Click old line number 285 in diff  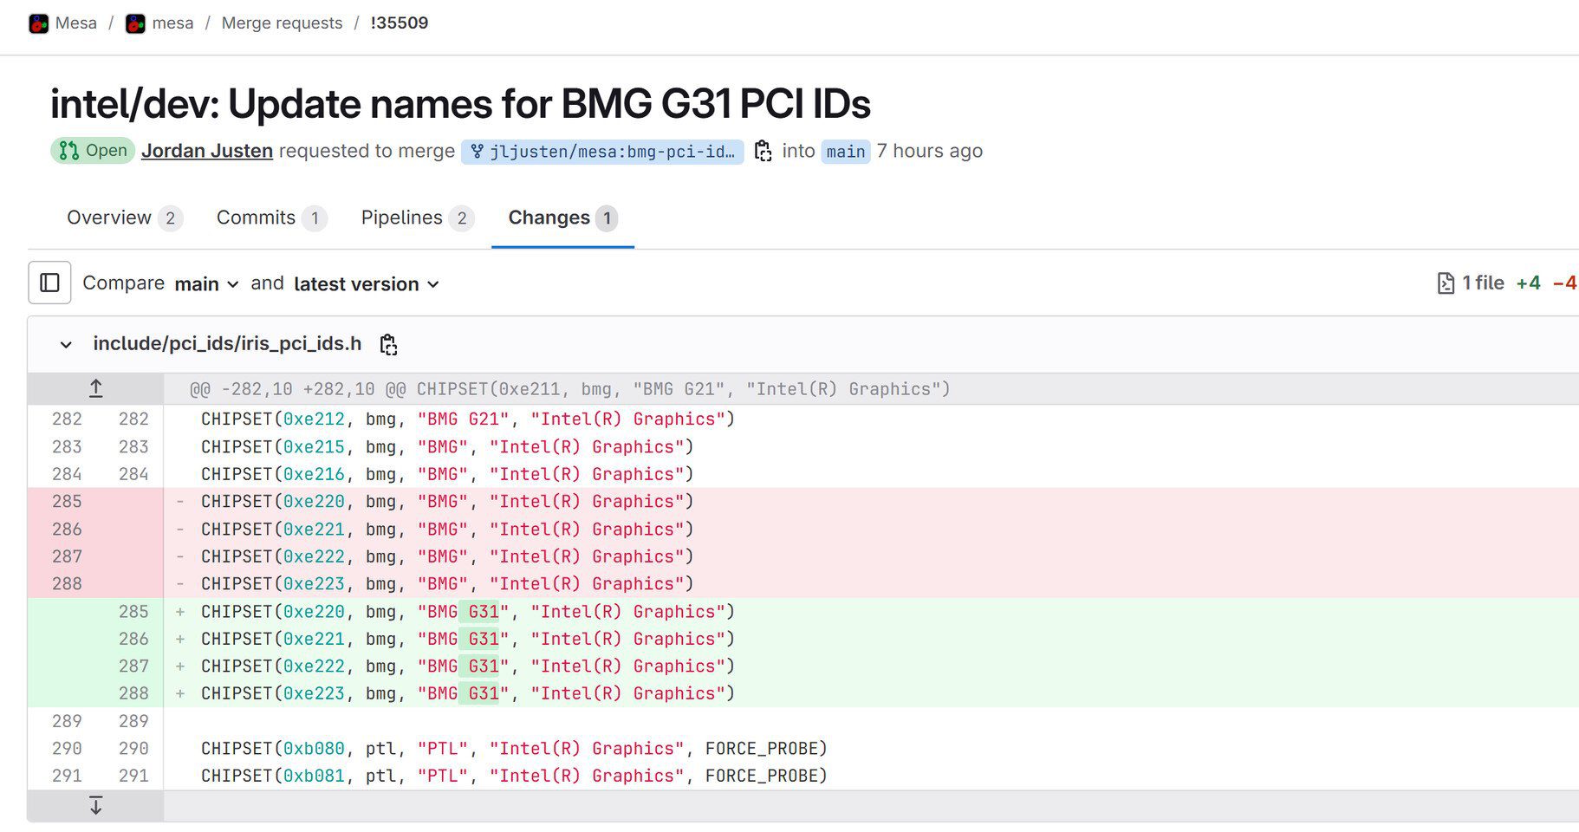(x=67, y=502)
